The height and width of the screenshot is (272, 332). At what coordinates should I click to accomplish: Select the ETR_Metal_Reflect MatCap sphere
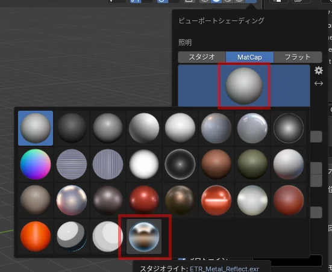(x=144, y=236)
